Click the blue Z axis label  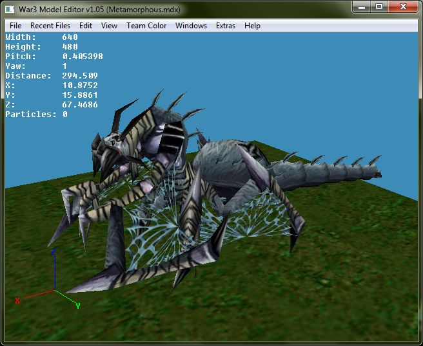[54, 252]
